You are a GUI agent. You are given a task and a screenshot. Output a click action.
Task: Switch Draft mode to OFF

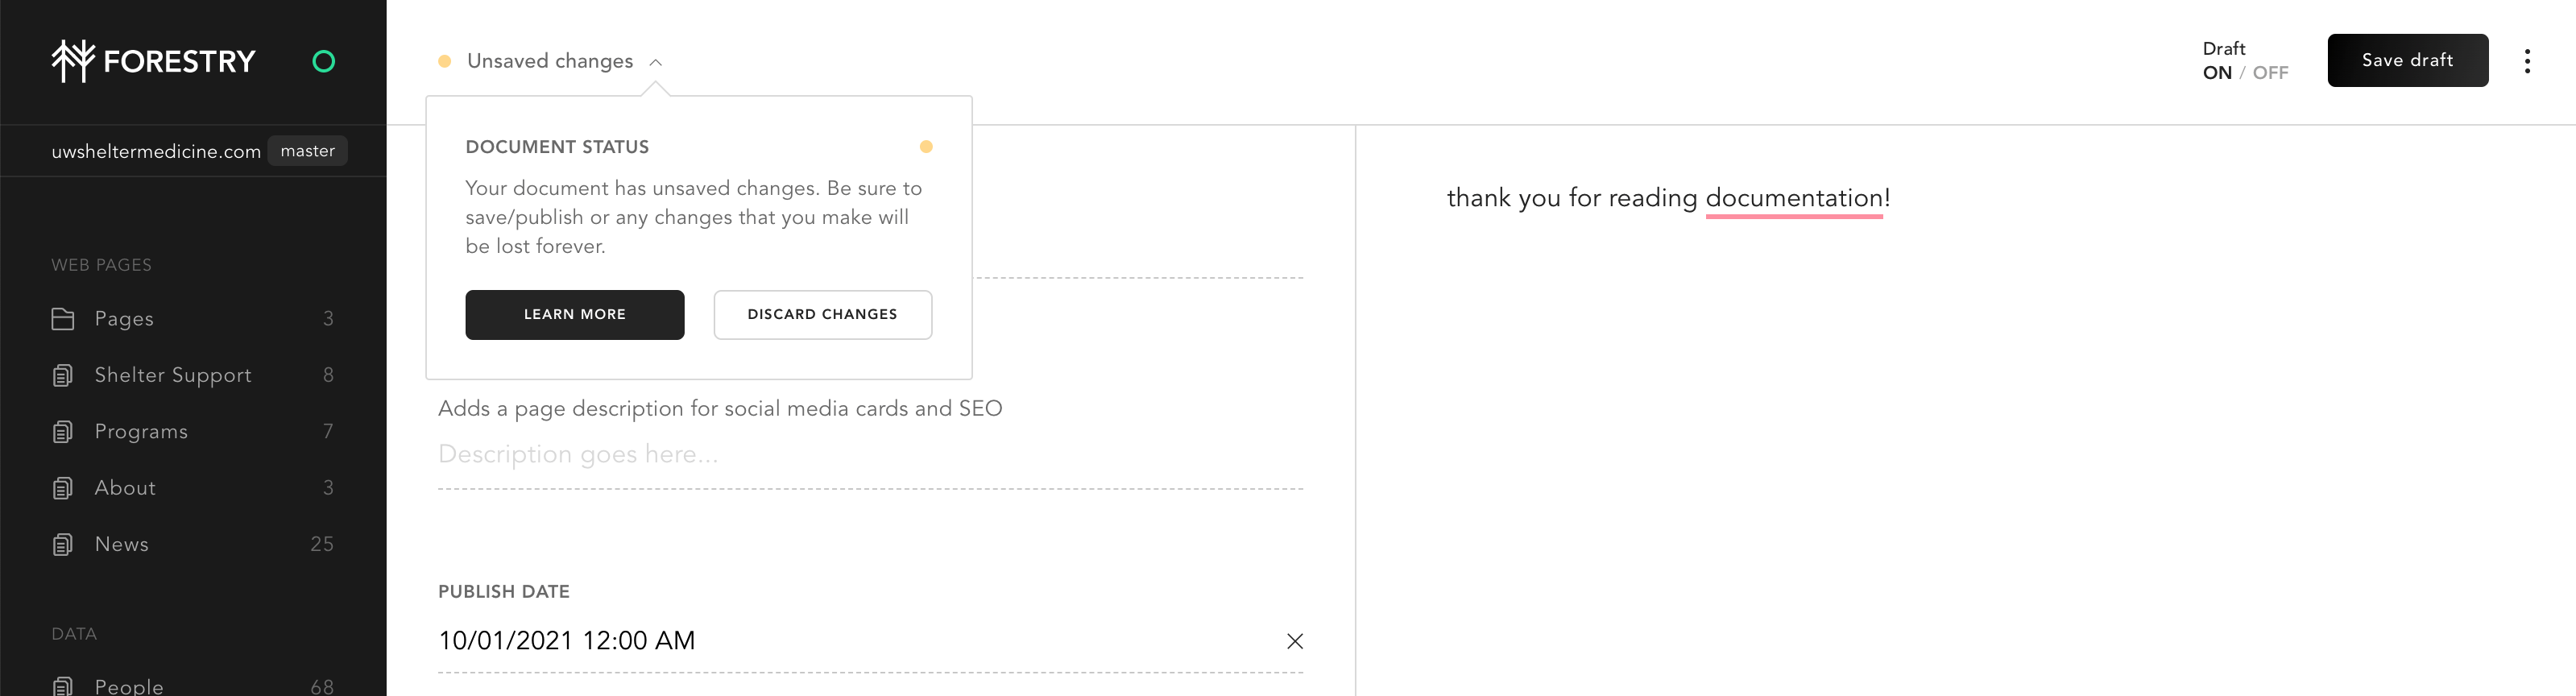coord(2270,73)
